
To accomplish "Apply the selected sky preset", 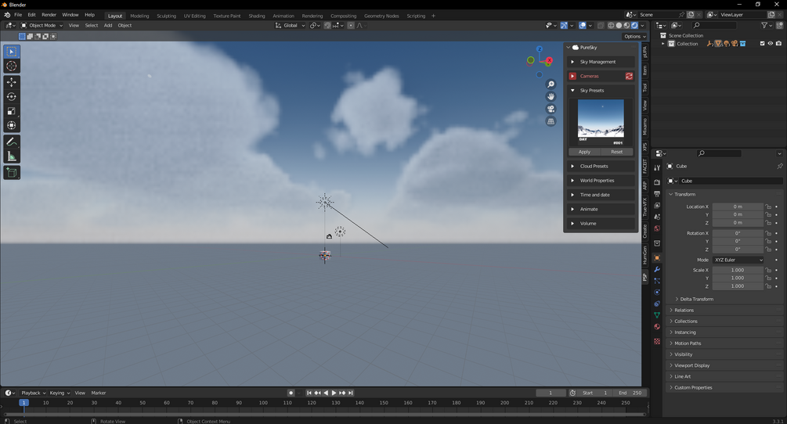I will click(x=584, y=152).
